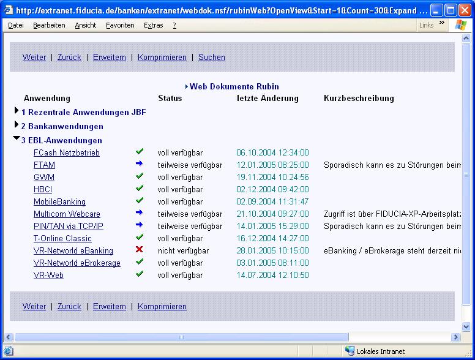Screen dimensions: 475x360
Task: Click the 1 Rezentrale Anwendungen JBF heading
Action: coord(84,113)
